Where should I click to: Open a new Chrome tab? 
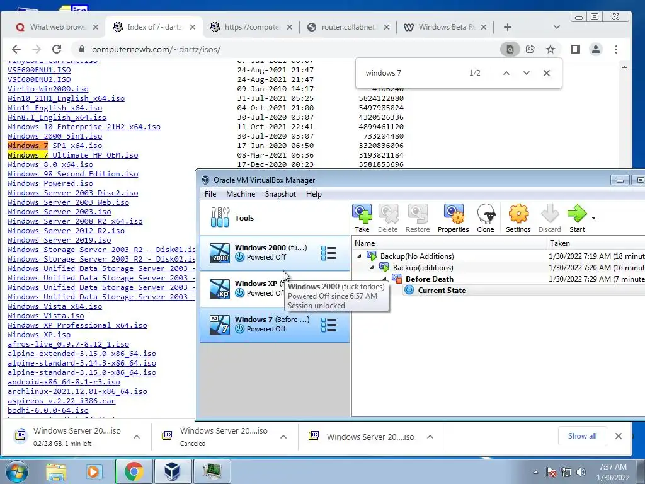coord(508,27)
